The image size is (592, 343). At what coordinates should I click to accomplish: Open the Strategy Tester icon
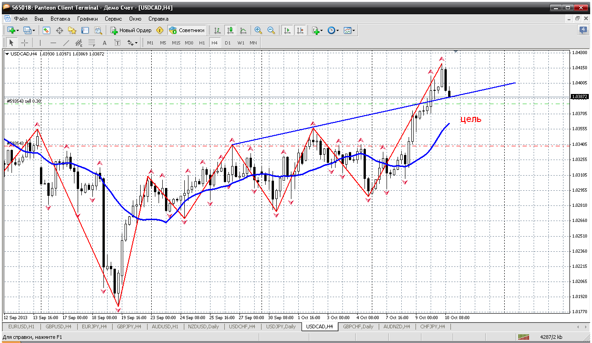(98, 30)
